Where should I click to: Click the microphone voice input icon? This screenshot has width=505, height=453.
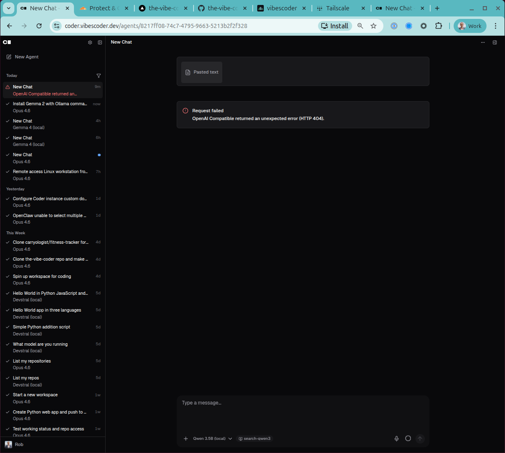point(397,439)
